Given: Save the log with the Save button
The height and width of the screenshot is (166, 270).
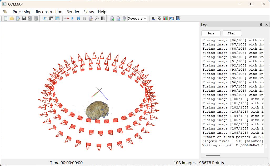Looking at the screenshot, I should click(211, 33).
